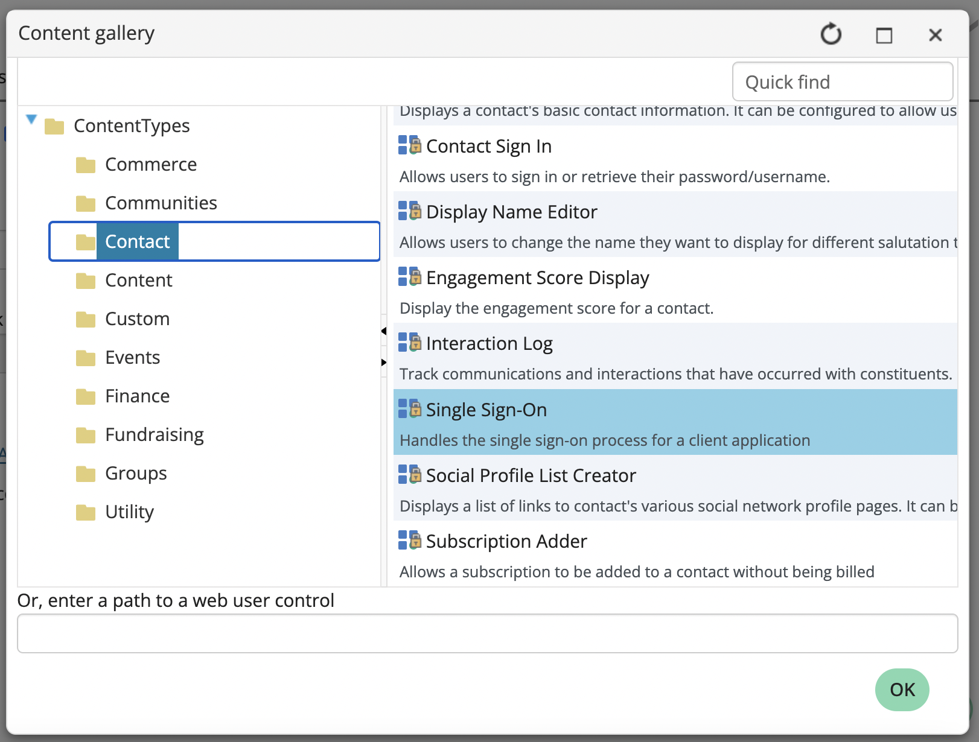The image size is (979, 742).
Task: Open the Commerce folder
Action: [150, 164]
